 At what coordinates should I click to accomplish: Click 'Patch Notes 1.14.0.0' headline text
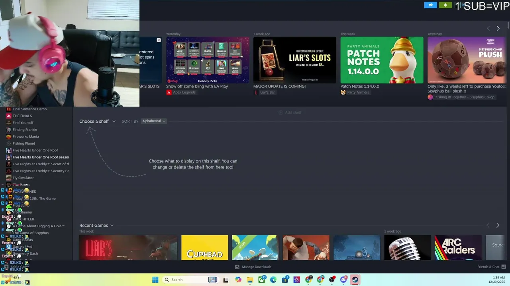click(360, 86)
